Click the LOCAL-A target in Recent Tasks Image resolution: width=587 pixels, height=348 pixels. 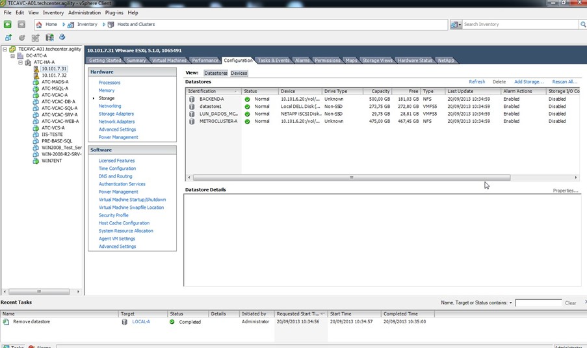point(141,321)
